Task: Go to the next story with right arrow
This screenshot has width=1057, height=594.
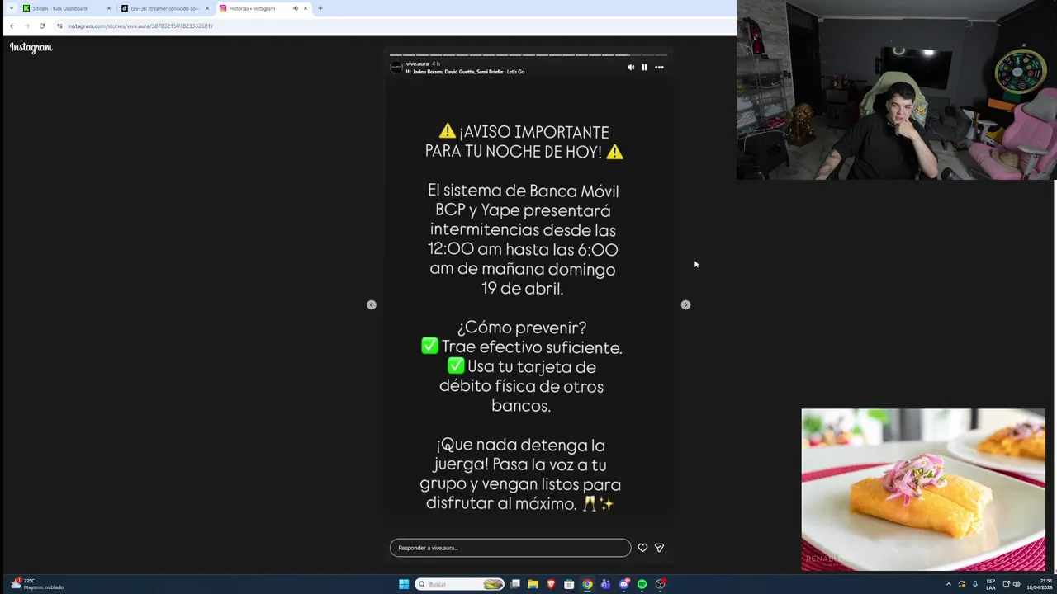Action: pyautogui.click(x=685, y=304)
